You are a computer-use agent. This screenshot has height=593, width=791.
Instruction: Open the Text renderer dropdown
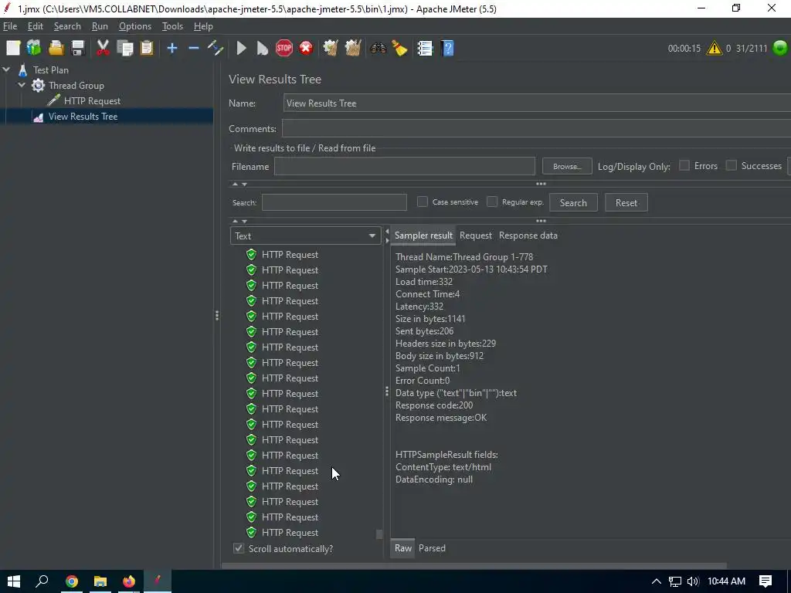(305, 236)
